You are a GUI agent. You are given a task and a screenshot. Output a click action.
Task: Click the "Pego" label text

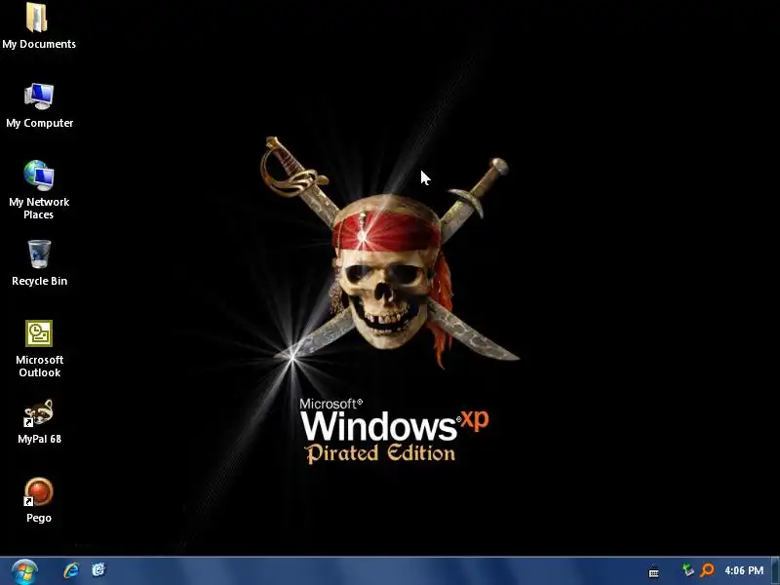pyautogui.click(x=39, y=518)
